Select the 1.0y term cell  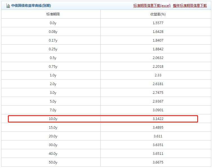53,75
